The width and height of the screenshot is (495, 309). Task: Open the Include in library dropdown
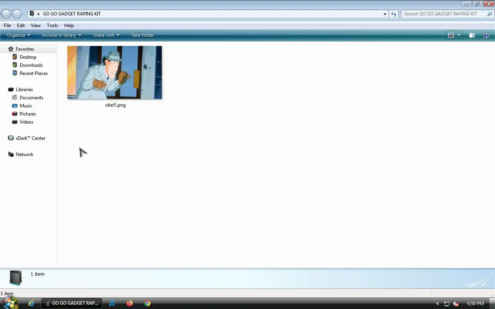pyautogui.click(x=61, y=35)
